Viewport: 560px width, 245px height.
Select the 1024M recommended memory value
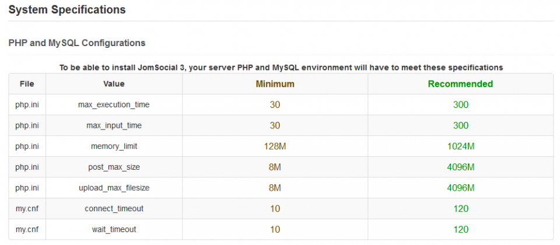click(x=460, y=146)
